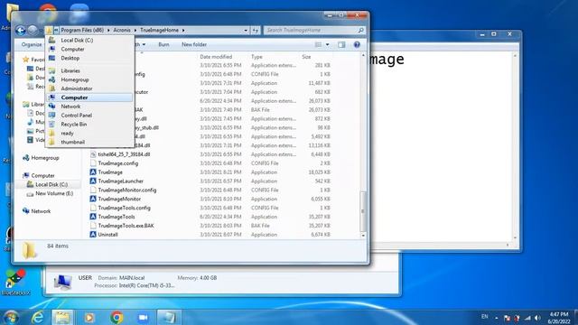Screen dimensions: 578x325
Task: Click the Program Files (x86) breadcrumb
Action: click(82, 30)
